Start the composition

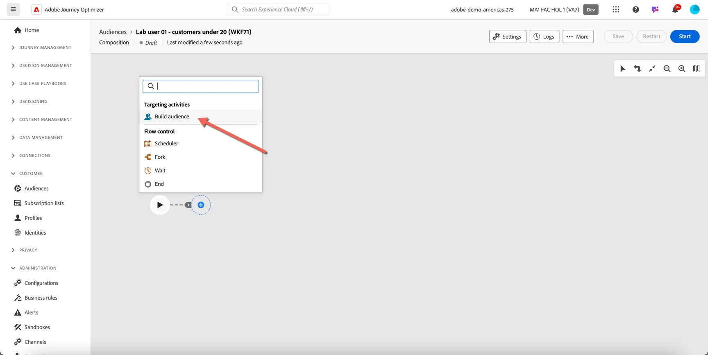685,36
